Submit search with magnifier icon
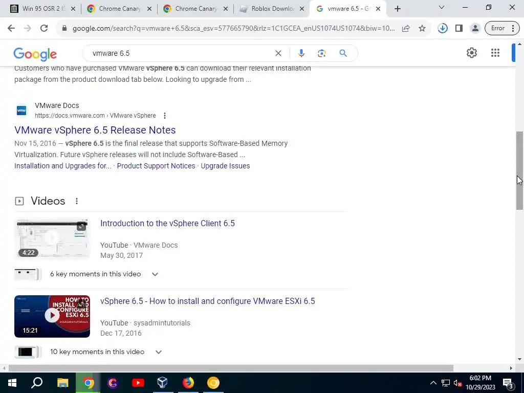 pyautogui.click(x=343, y=53)
